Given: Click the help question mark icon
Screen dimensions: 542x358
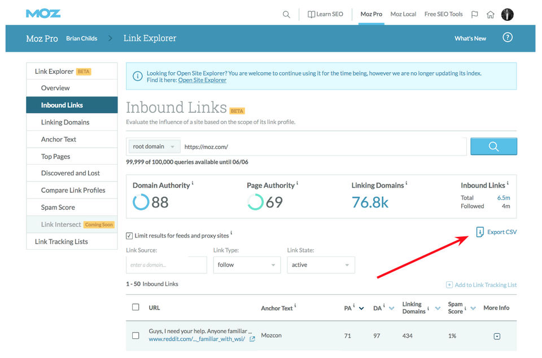Looking at the screenshot, I should point(508,38).
